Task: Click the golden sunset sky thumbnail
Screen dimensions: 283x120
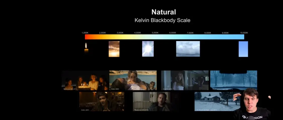Action: [114, 49]
